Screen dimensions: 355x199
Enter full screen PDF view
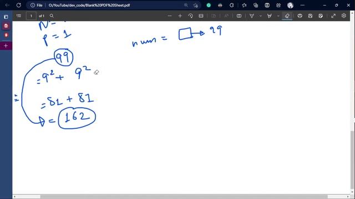pyautogui.click(x=333, y=16)
